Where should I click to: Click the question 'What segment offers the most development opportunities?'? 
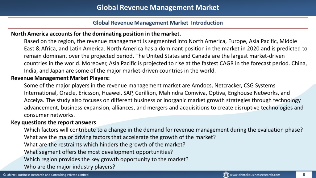click(x=98, y=152)
